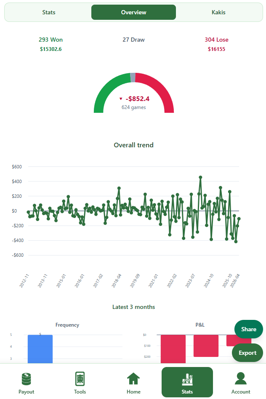Click the 304 Lose label
The height and width of the screenshot is (399, 266).
[x=217, y=40]
